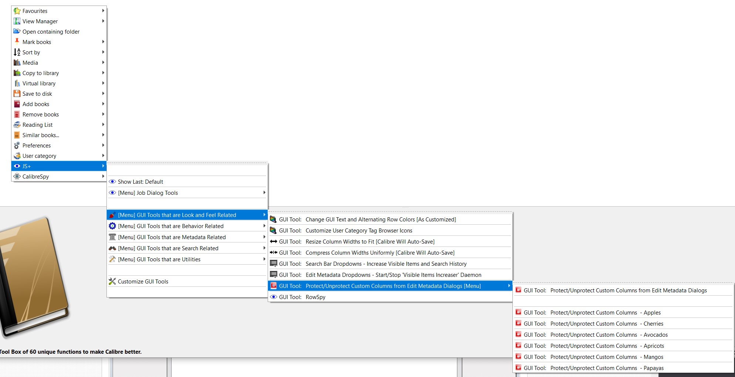Screen dimensions: 735x377
Task: Click the View Manager icon
Action: (x=17, y=21)
